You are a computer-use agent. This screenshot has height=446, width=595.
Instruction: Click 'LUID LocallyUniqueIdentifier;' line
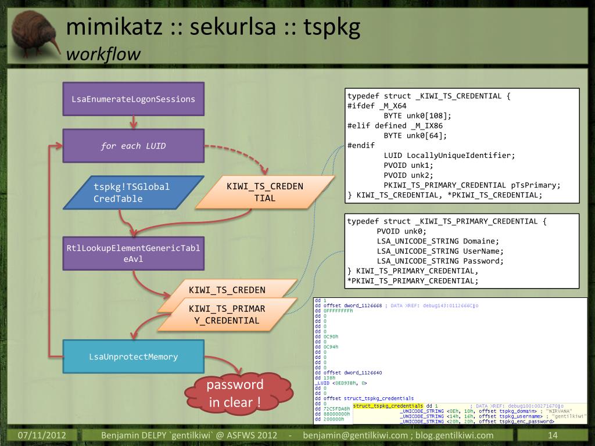pos(449,155)
